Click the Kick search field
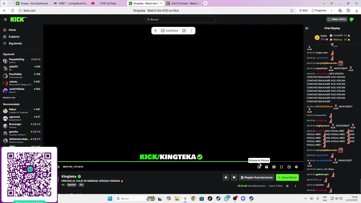 (180, 19)
